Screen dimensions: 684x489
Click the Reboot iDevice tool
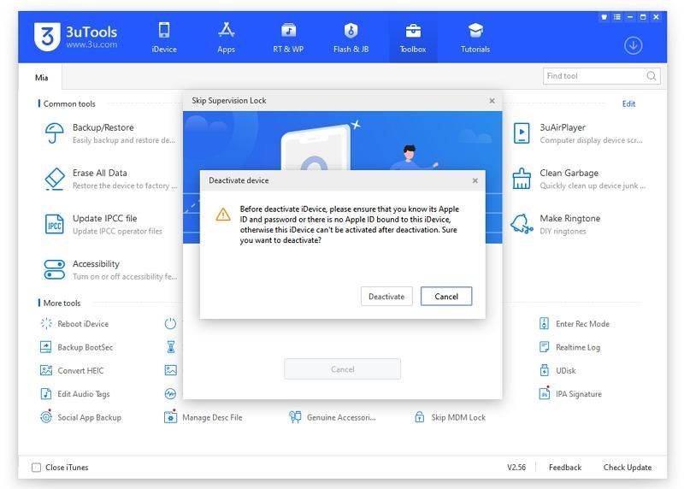[46, 324]
